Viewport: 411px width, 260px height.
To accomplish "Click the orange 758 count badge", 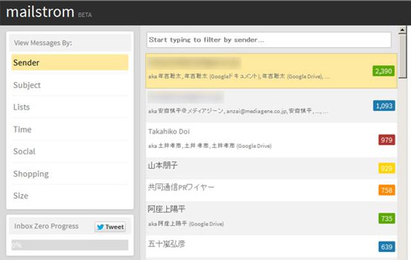I will pyautogui.click(x=387, y=190).
